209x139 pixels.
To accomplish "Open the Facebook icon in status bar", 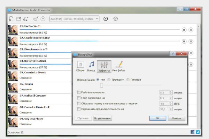I will (193, 132).
